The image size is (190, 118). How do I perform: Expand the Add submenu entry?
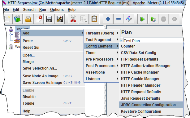tap(52, 33)
